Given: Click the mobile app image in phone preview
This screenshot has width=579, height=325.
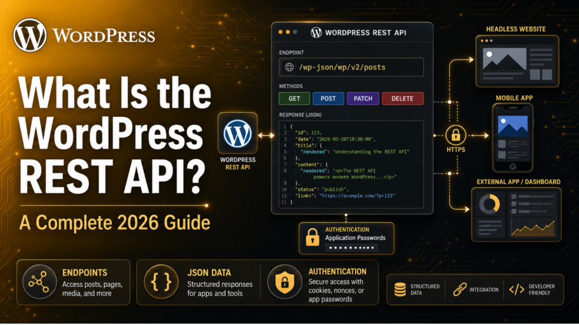Looking at the screenshot, I should pyautogui.click(x=512, y=126).
